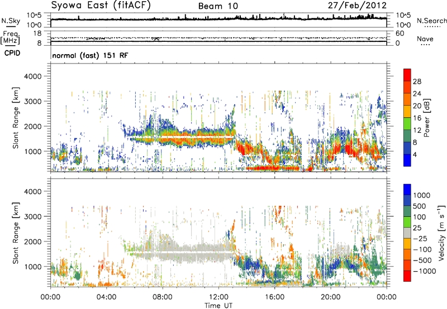Click the 'Velocity [m s-1]' colorbar title

[441, 233]
